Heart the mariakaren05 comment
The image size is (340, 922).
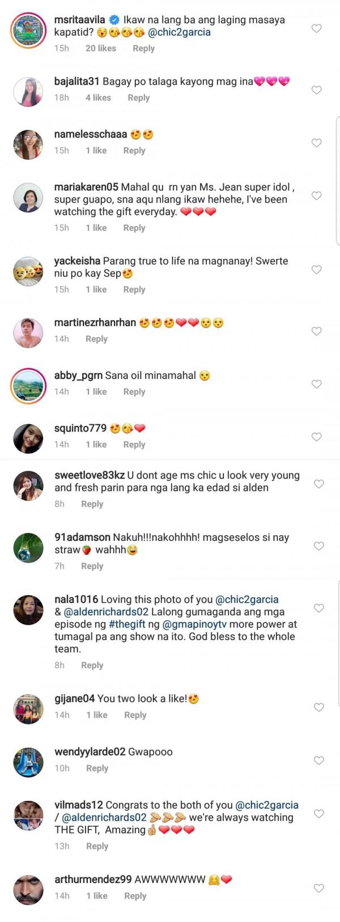coord(317,195)
